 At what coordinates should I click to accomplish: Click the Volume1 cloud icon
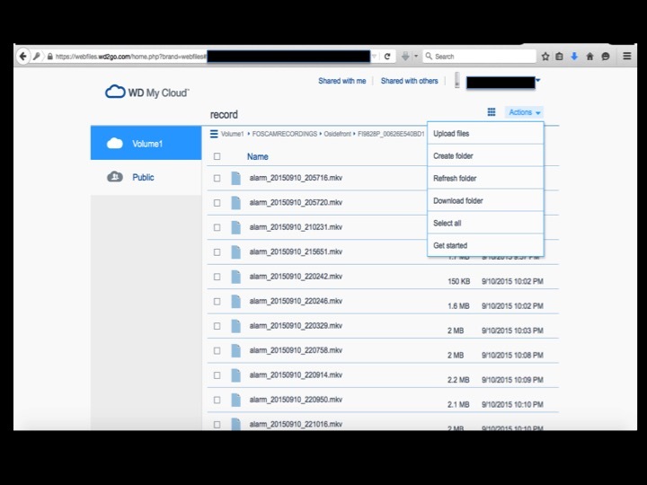tap(115, 143)
